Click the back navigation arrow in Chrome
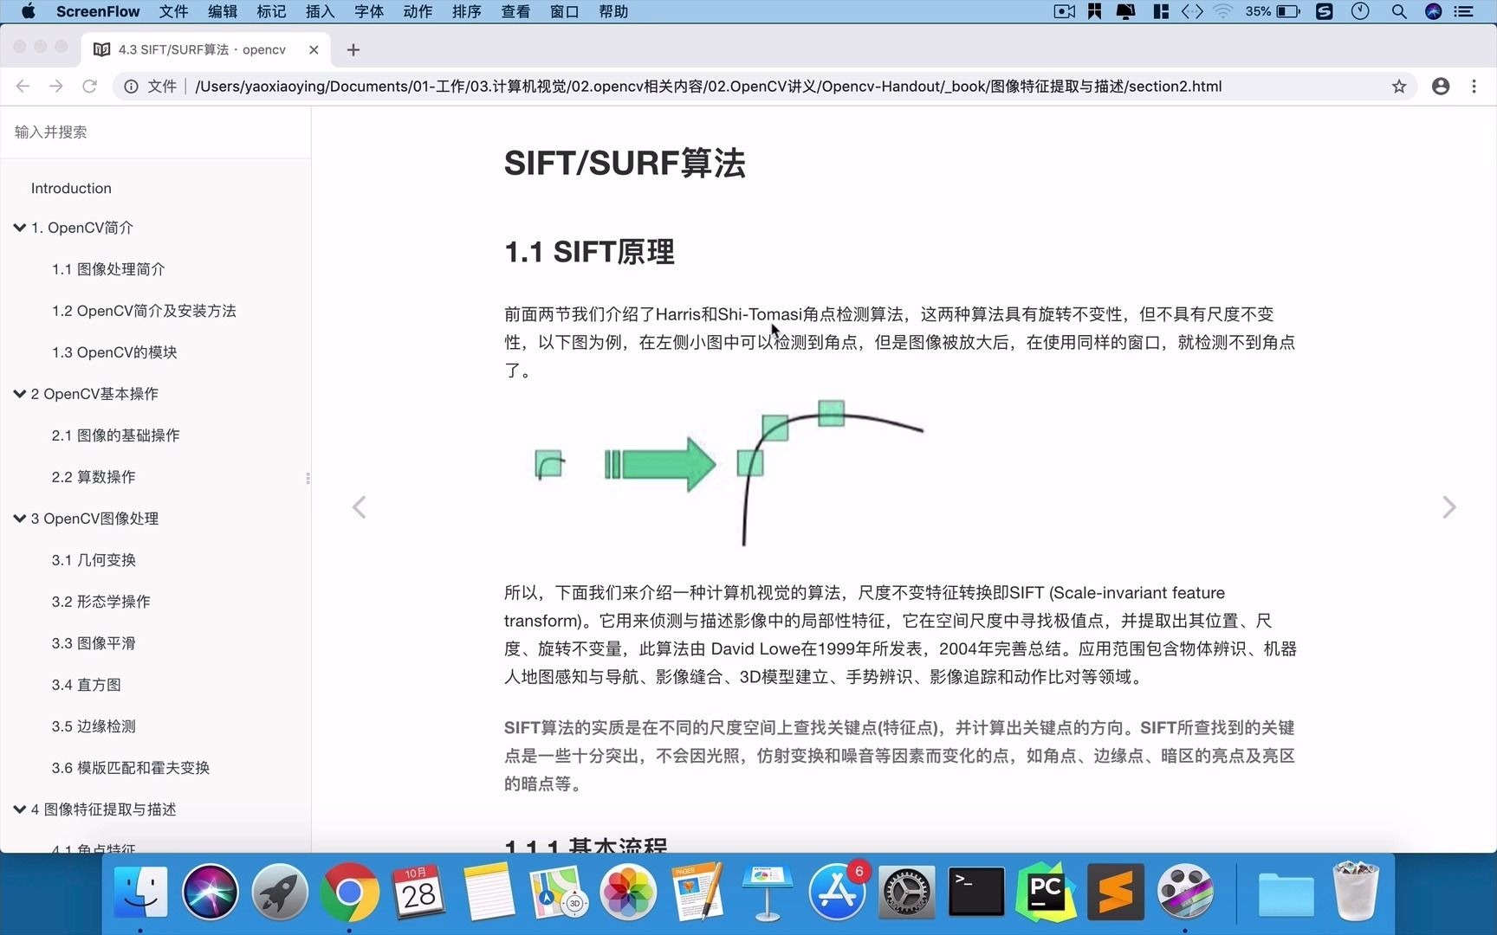Screen dimensions: 1497x935 (x=23, y=87)
